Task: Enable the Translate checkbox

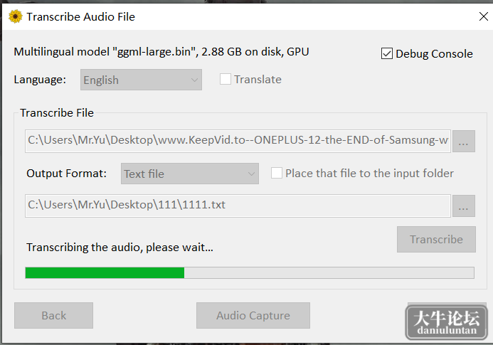Action: click(225, 79)
